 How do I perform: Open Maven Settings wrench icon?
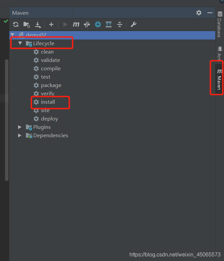pyautogui.click(x=133, y=25)
